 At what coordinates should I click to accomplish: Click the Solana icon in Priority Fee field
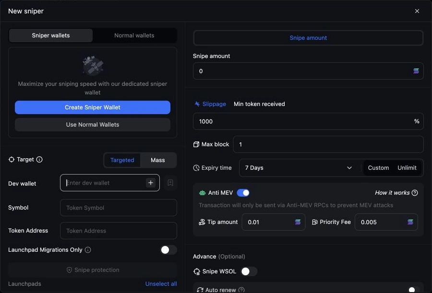[410, 222]
